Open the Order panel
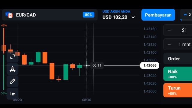The height and width of the screenshot is (108, 192). click(x=178, y=59)
